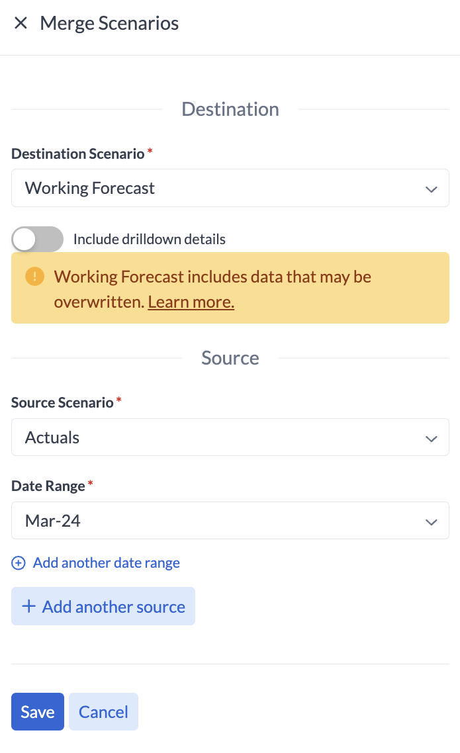The width and height of the screenshot is (460, 753).
Task: Enable the Include drilldown details toggle
Action: coord(38,240)
